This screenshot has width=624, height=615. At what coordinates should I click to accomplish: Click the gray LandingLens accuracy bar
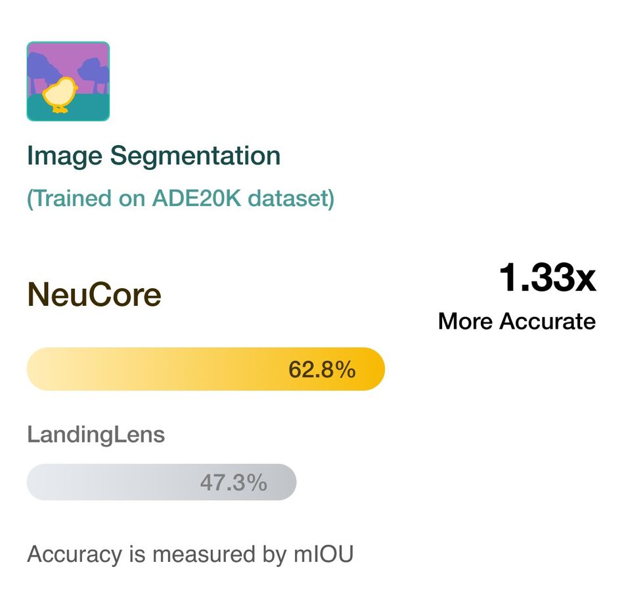(x=162, y=482)
